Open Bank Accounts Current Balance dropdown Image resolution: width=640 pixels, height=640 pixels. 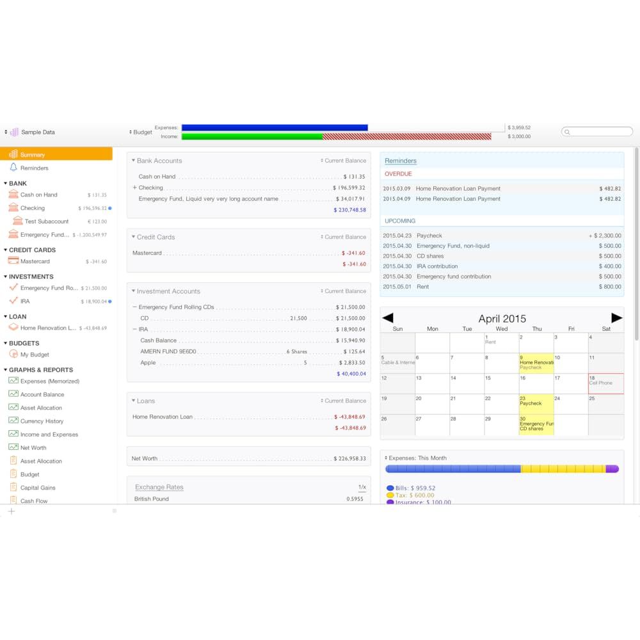pos(343,161)
